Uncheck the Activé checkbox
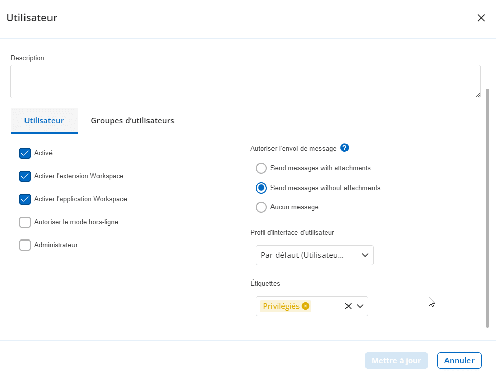The width and height of the screenshot is (496, 373). click(25, 153)
